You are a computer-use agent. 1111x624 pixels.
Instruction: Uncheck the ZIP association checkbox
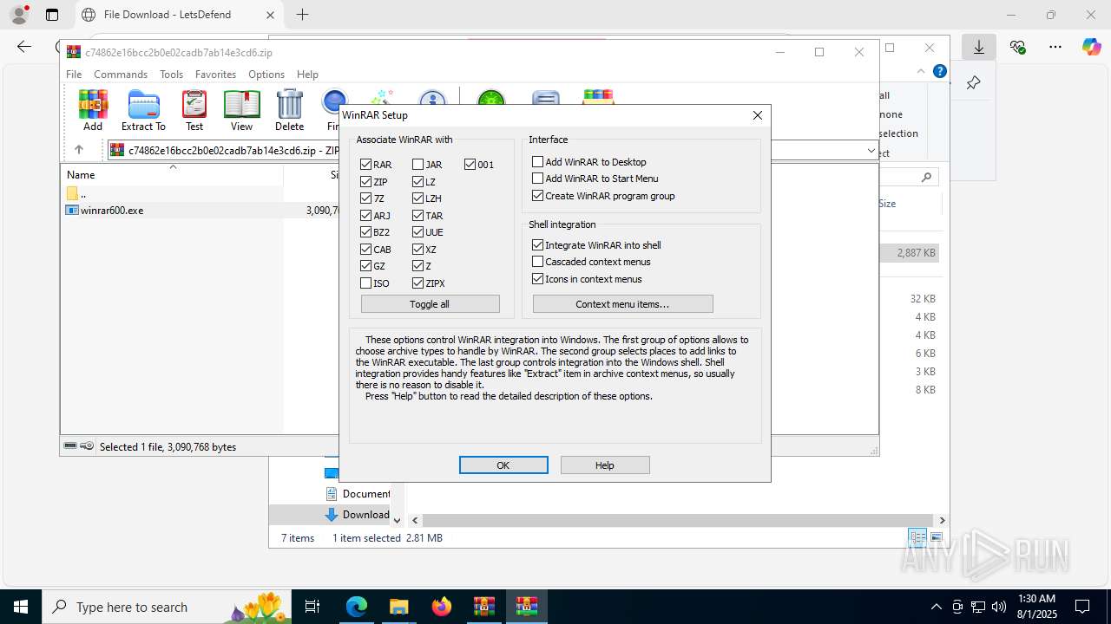click(365, 181)
